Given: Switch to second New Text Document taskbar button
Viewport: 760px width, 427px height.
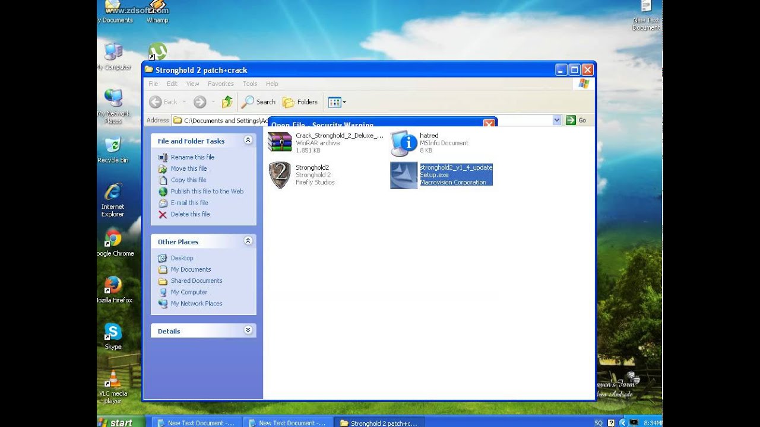Looking at the screenshot, I should point(287,423).
